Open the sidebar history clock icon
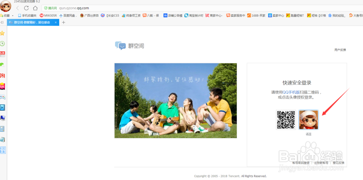Viewport: 363px width, 180px height. coord(2,44)
